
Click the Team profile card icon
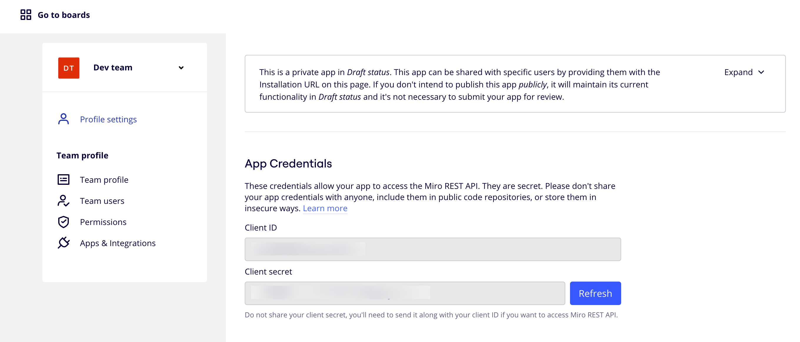click(63, 180)
